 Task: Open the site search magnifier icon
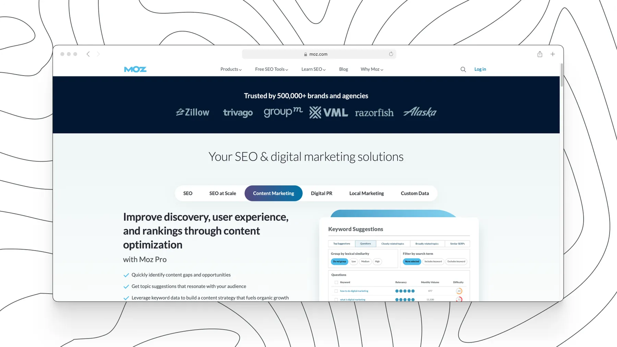[463, 69]
